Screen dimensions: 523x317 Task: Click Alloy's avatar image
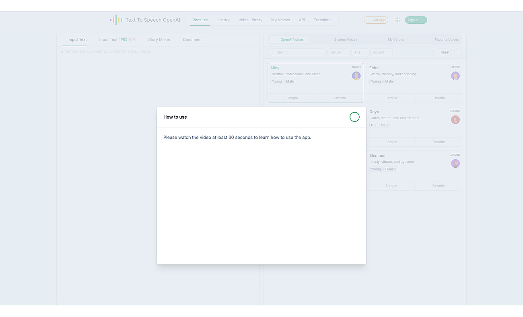[356, 76]
